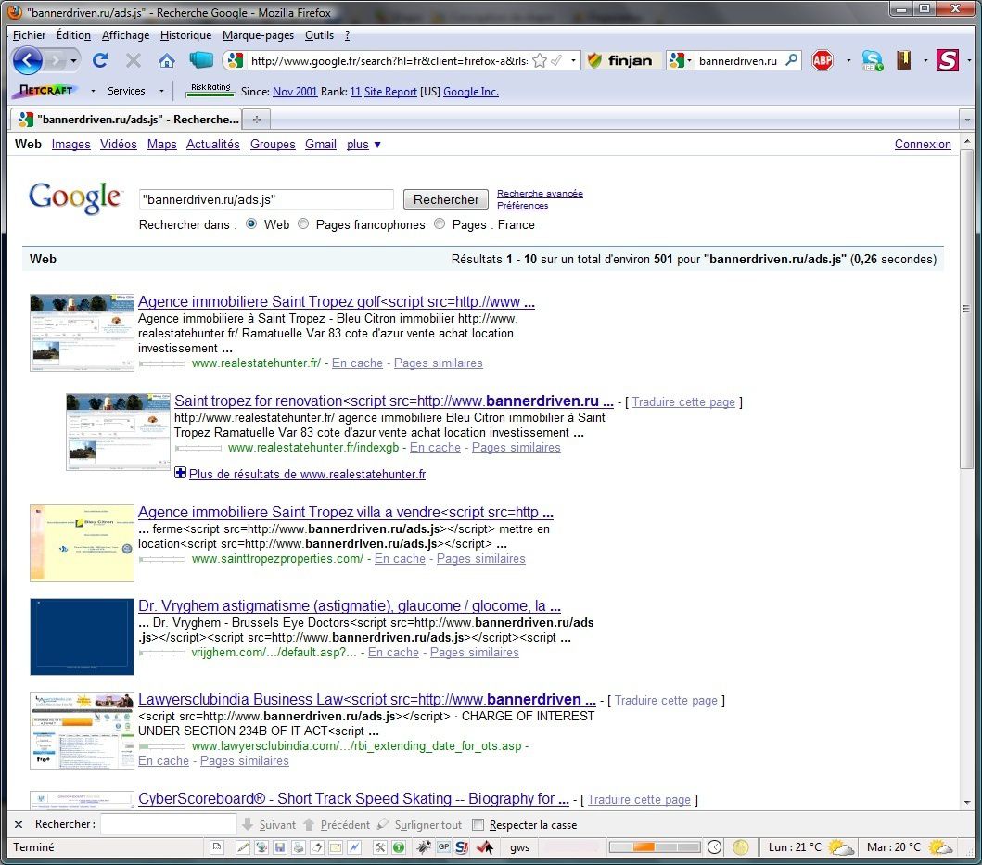Open the URL bar history dropdown
The height and width of the screenshot is (865, 982).
click(x=573, y=61)
